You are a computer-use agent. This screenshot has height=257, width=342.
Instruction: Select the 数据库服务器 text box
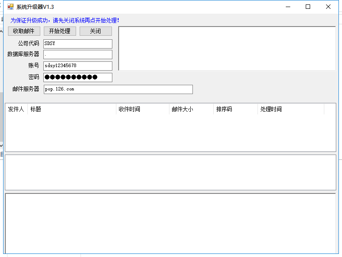click(x=78, y=54)
